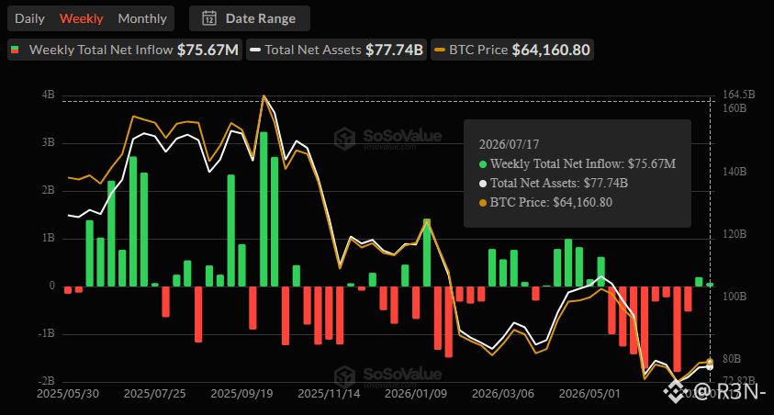This screenshot has width=774, height=415.
Task: Click the white Total Net Assets legend marker
Action: pos(255,50)
